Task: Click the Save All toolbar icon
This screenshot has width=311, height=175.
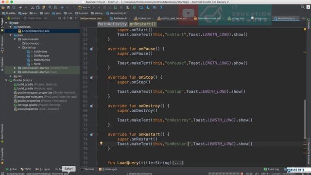Action: 8,8
